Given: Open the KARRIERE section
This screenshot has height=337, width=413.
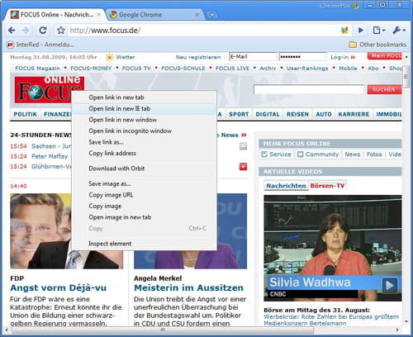Looking at the screenshot, I should pos(354,114).
